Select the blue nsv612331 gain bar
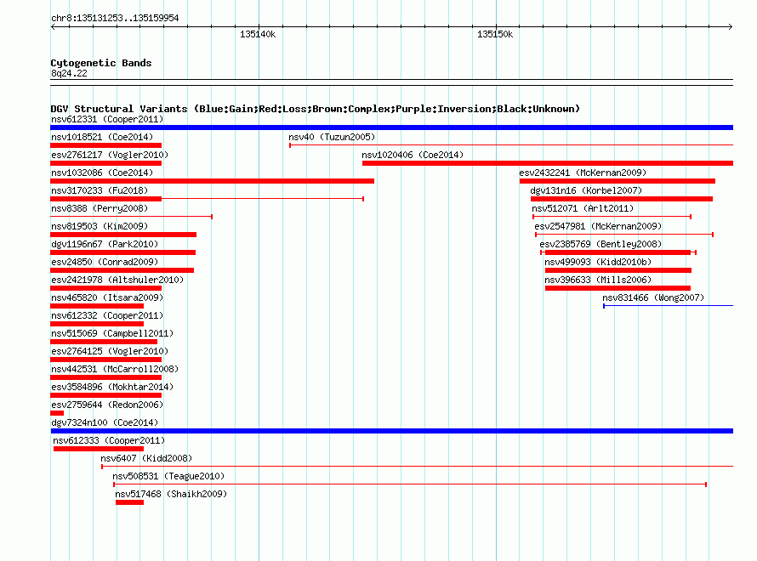 point(391,127)
